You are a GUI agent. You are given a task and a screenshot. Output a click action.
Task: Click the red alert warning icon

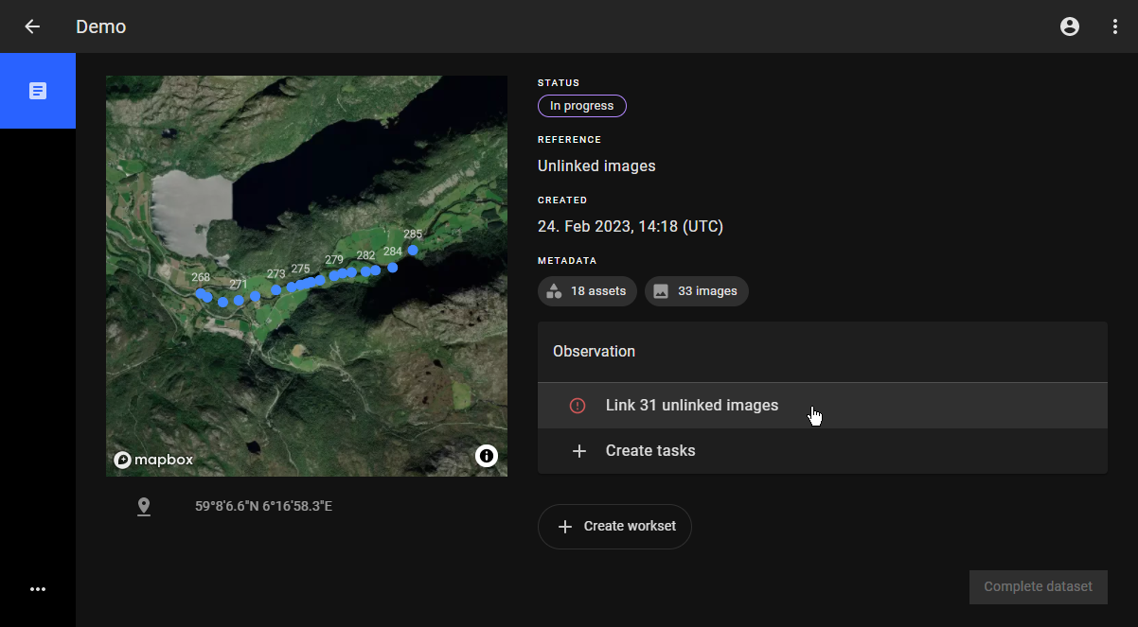[x=578, y=406]
